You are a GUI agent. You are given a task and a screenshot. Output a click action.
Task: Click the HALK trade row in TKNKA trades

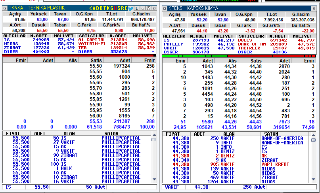pyautogui.click(x=77, y=168)
